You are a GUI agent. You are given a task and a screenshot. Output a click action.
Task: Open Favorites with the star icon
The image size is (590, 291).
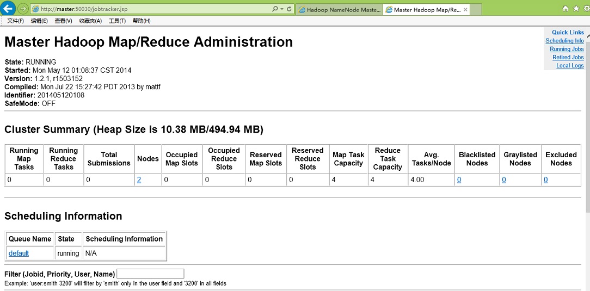[576, 9]
